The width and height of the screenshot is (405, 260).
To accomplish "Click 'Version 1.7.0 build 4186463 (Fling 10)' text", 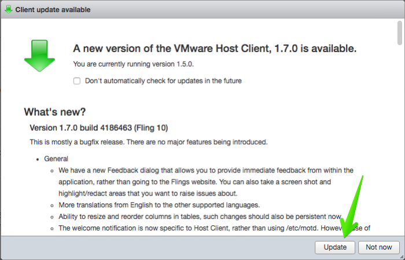I will 99,127.
